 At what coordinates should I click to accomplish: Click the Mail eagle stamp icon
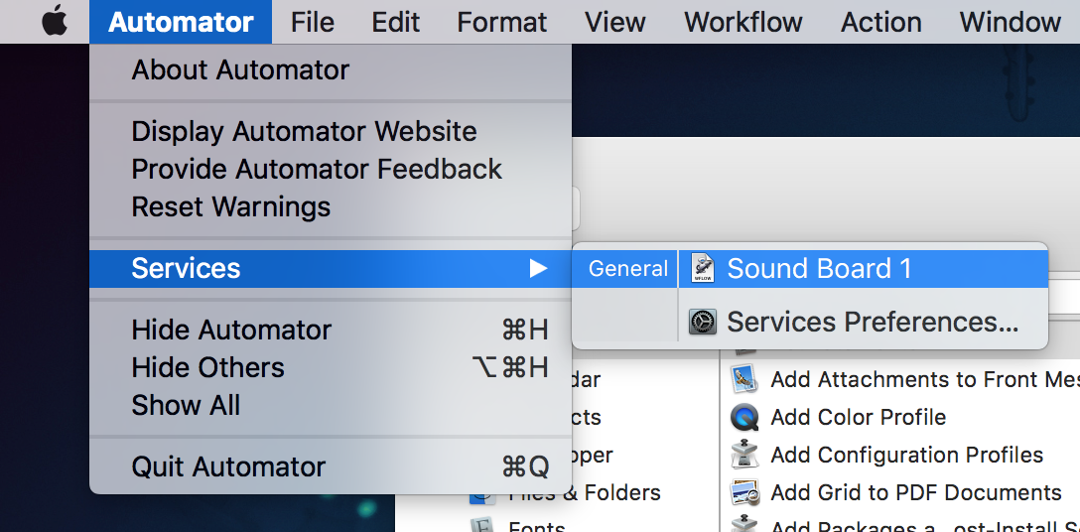[744, 379]
